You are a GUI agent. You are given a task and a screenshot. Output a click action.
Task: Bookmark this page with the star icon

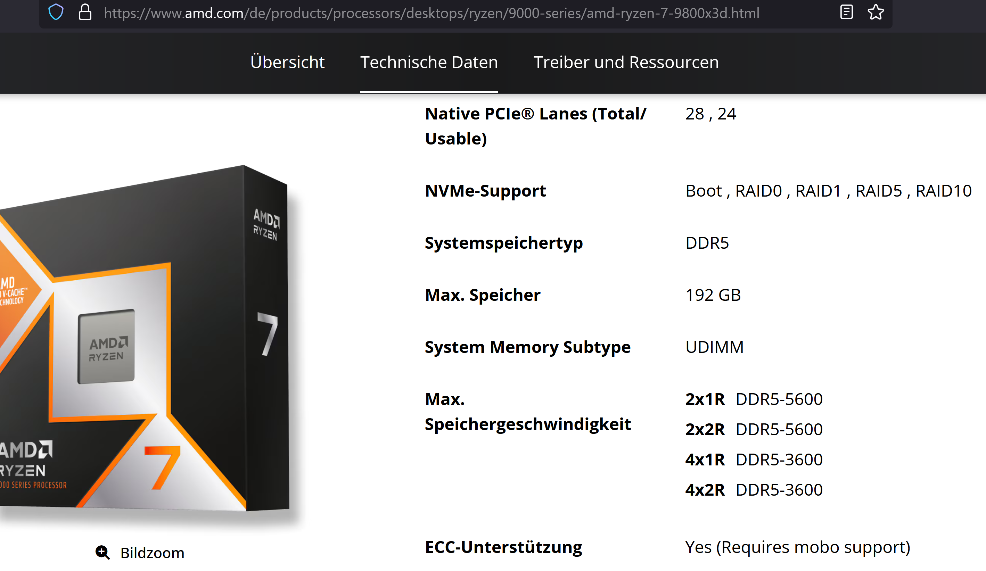[876, 12]
